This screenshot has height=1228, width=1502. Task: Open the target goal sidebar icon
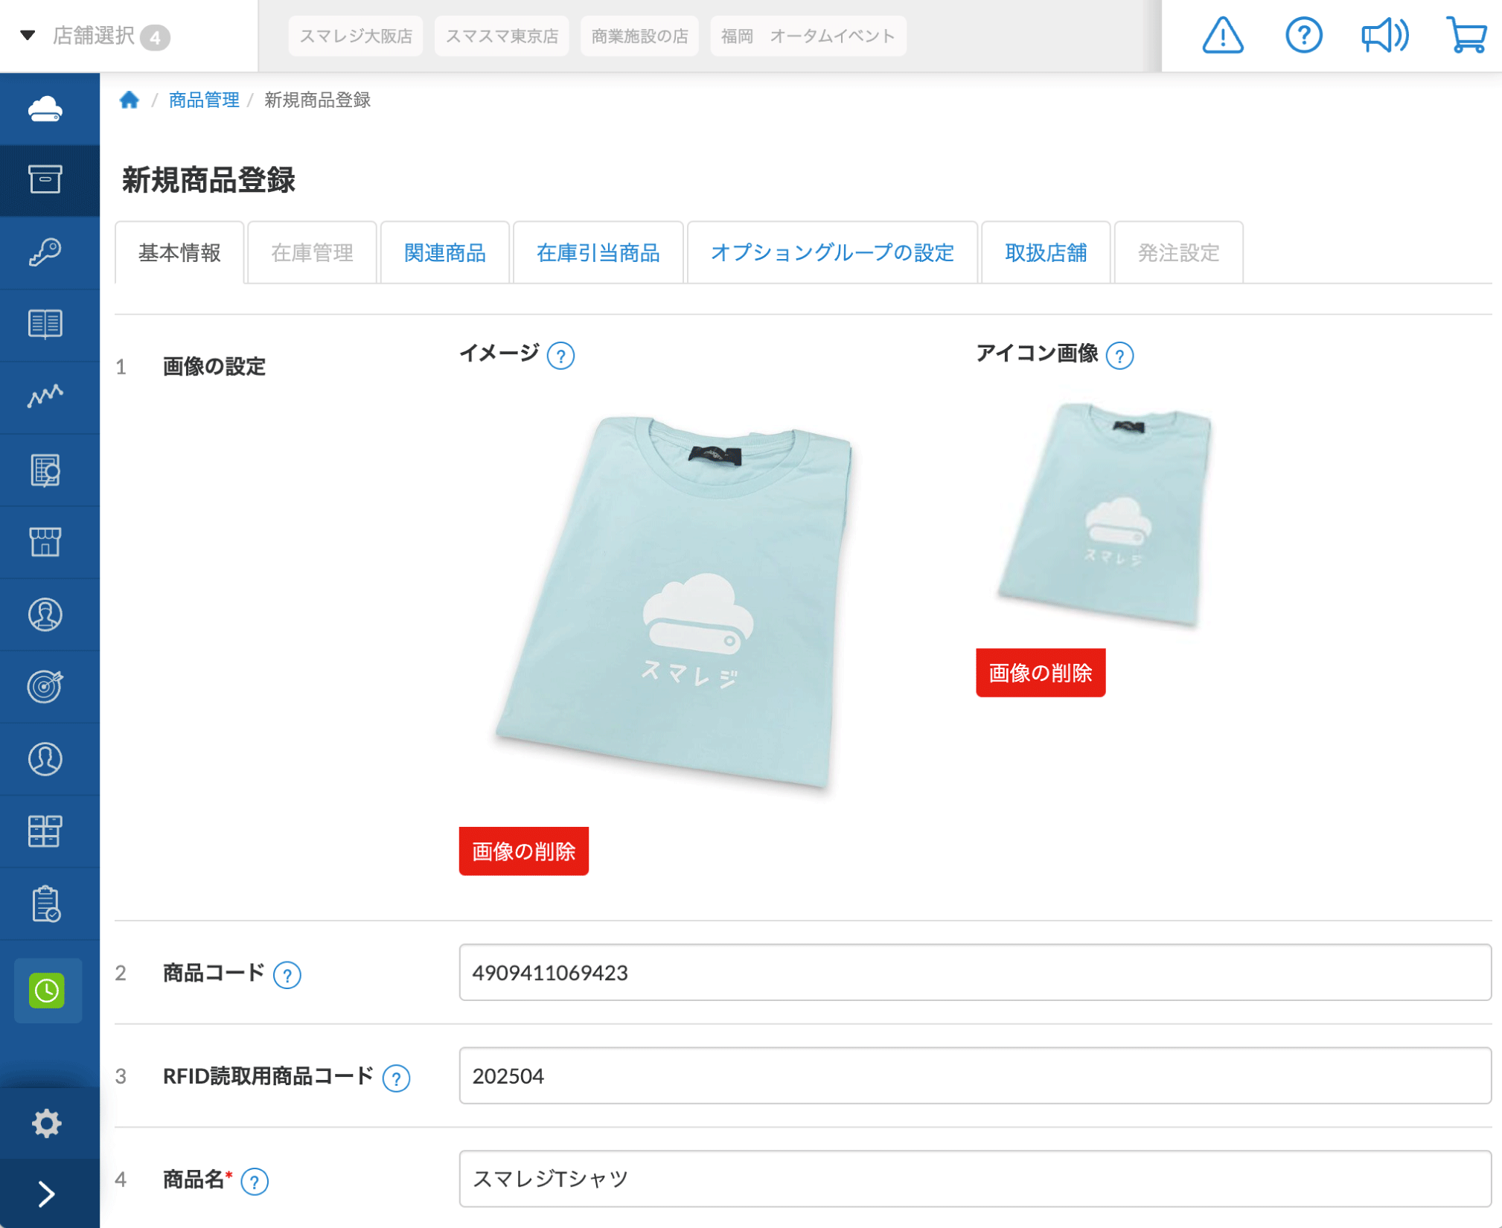pos(45,686)
